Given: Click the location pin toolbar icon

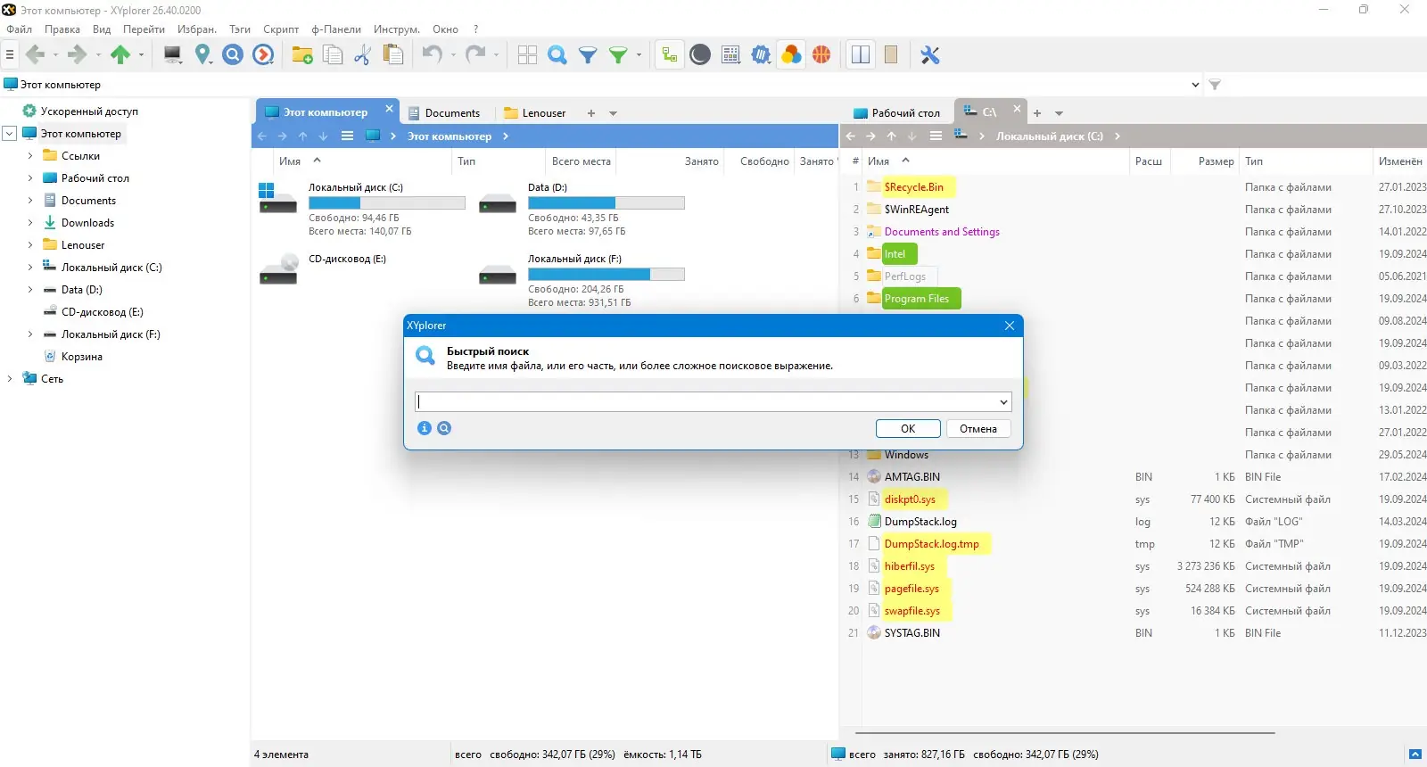Looking at the screenshot, I should [x=203, y=55].
